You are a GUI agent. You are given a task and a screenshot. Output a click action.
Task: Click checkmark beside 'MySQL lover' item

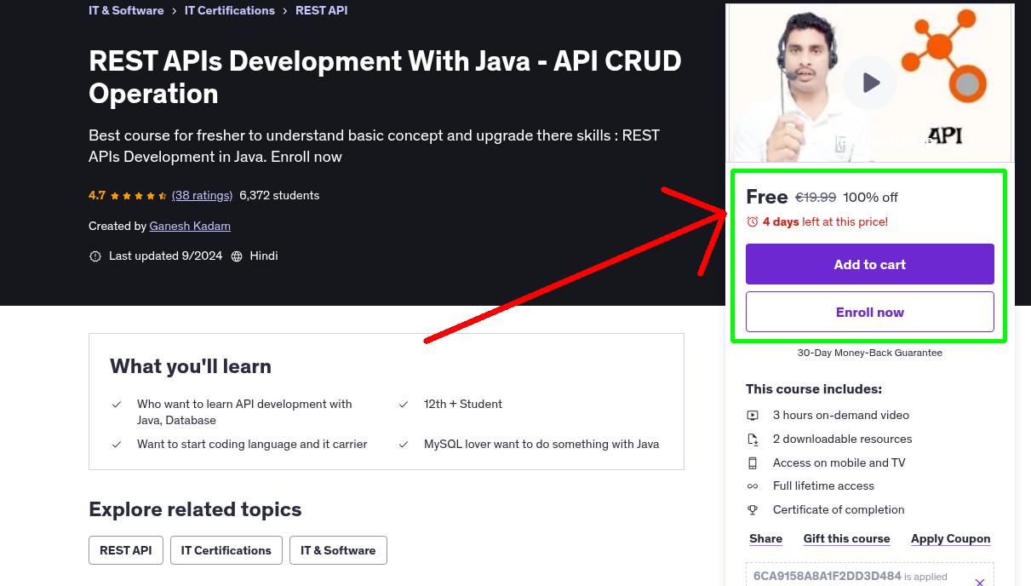(404, 444)
